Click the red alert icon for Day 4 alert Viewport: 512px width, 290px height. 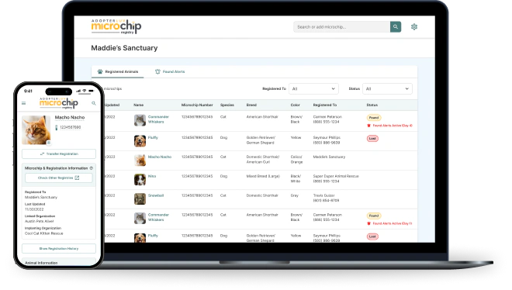pos(369,126)
